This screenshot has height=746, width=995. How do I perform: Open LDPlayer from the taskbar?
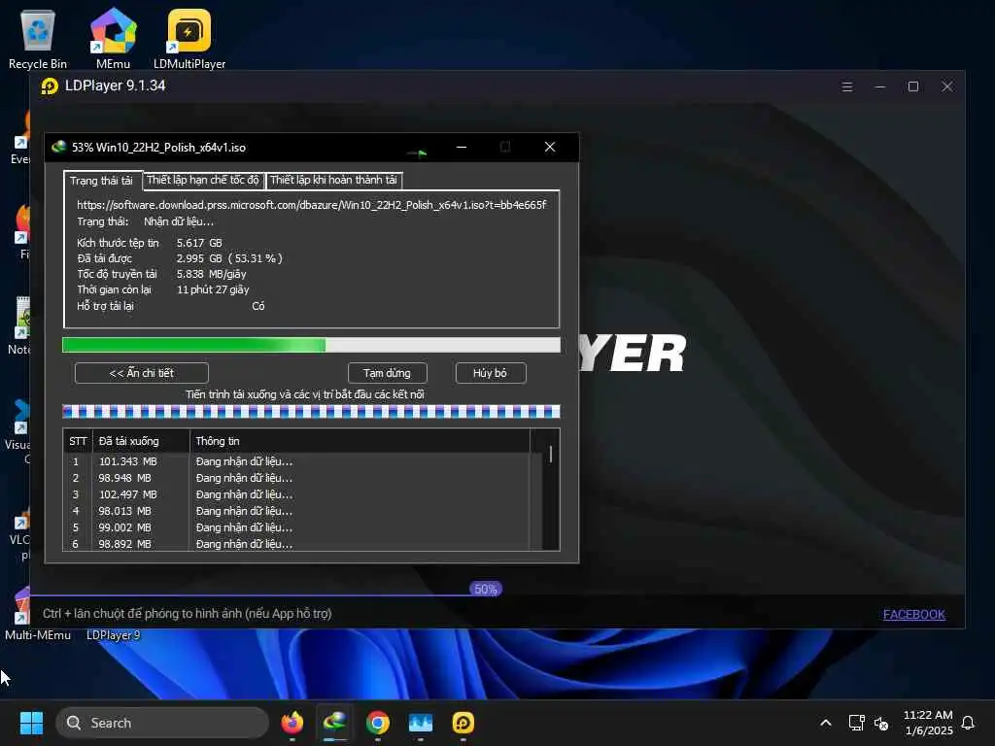point(463,723)
